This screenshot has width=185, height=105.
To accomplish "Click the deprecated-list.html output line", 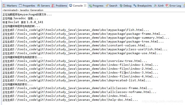I will (77, 80).
